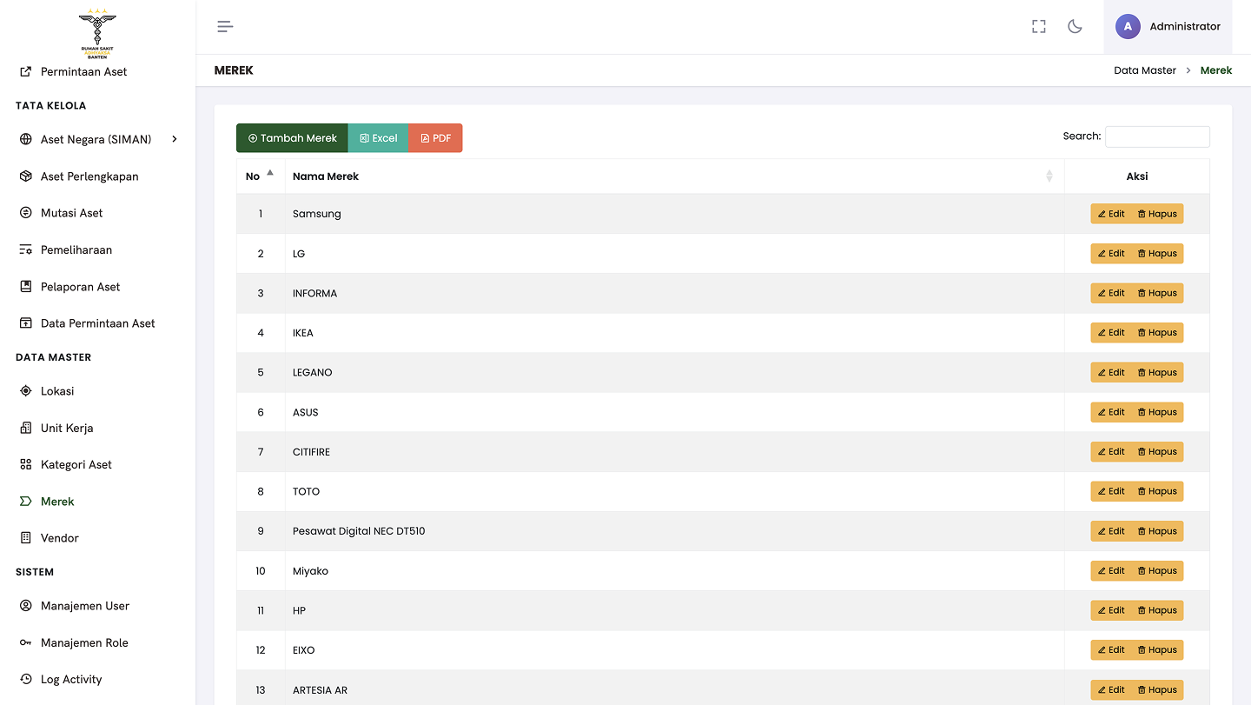Delete the LEGANO brand
Screen dimensions: 1251x705
click(x=1157, y=372)
